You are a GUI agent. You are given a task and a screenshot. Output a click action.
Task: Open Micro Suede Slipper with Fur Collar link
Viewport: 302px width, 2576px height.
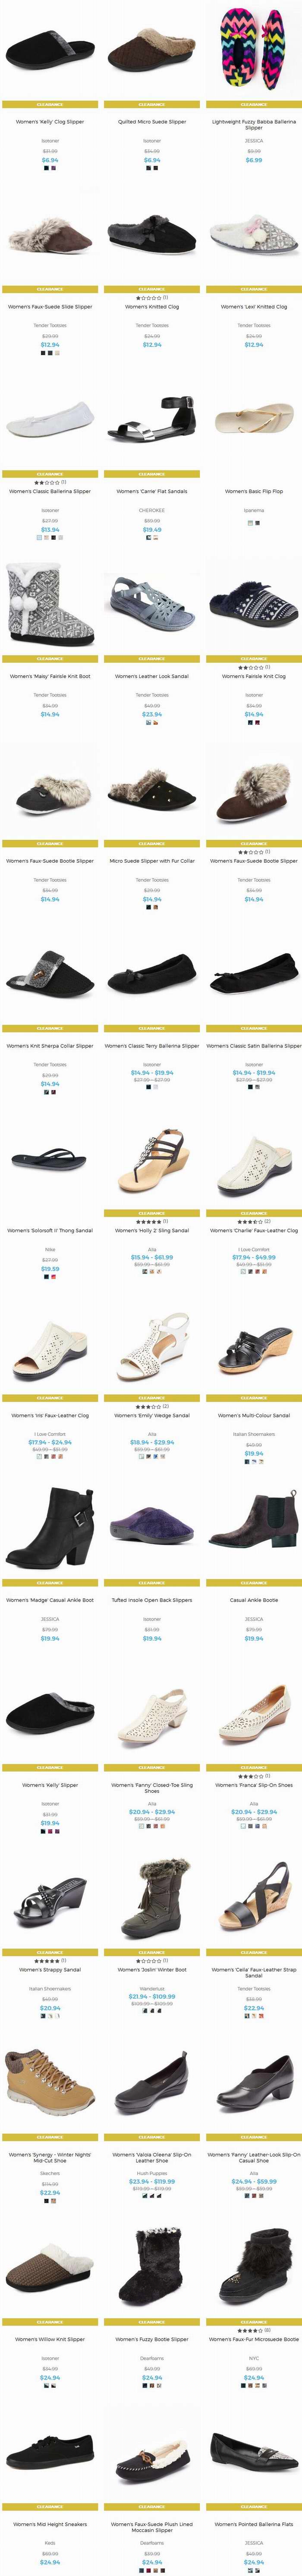(152, 861)
